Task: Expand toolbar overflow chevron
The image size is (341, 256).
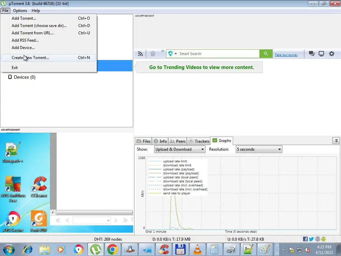Action: pos(163,51)
